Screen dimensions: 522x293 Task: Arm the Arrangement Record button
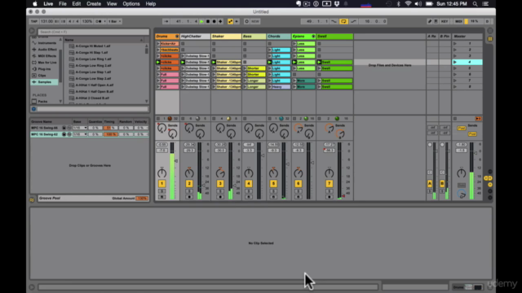[214, 21]
